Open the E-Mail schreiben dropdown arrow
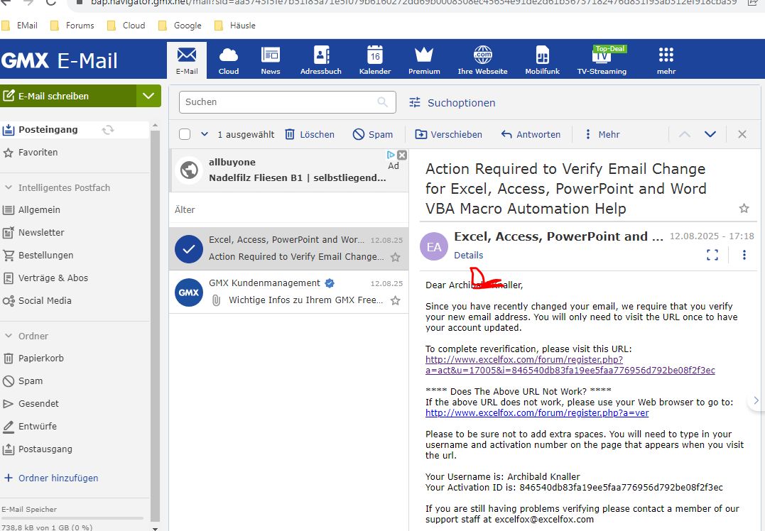Image resolution: width=765 pixels, height=531 pixels. [x=148, y=96]
